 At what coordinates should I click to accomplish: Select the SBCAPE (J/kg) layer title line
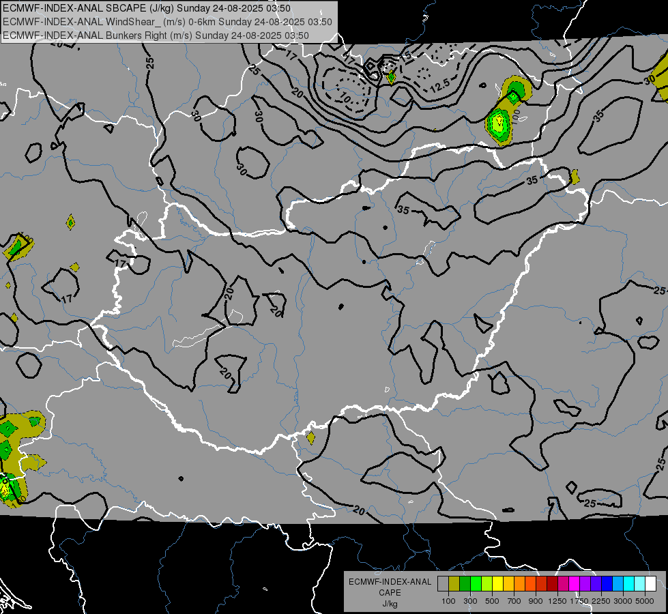click(x=147, y=8)
